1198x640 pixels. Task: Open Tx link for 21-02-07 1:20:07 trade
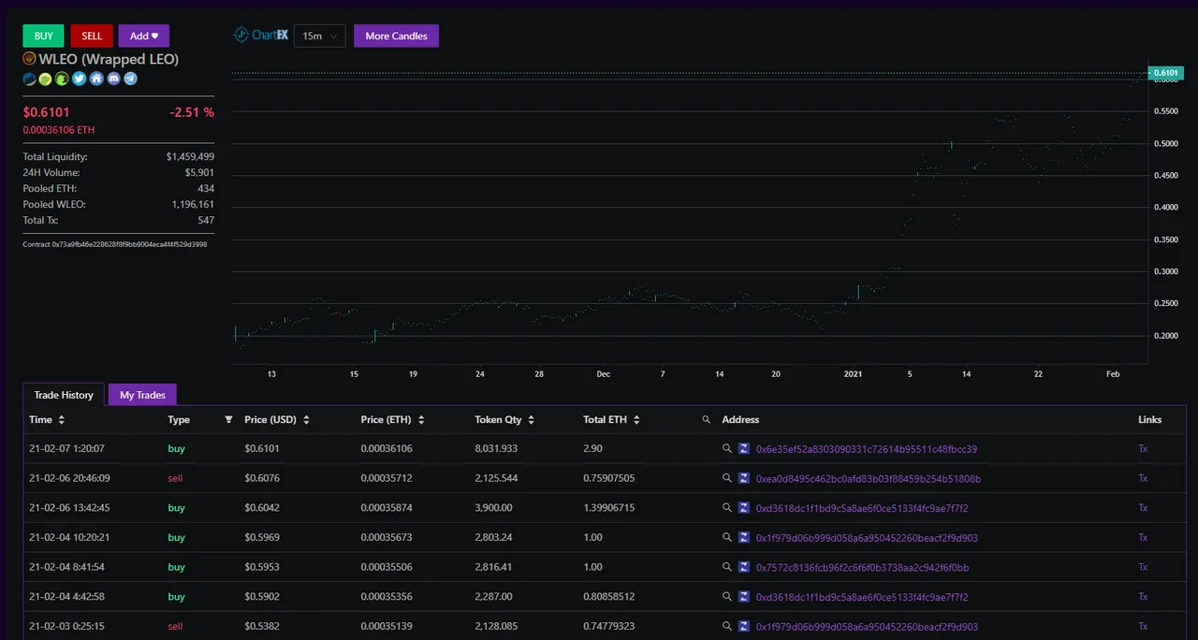(1143, 449)
